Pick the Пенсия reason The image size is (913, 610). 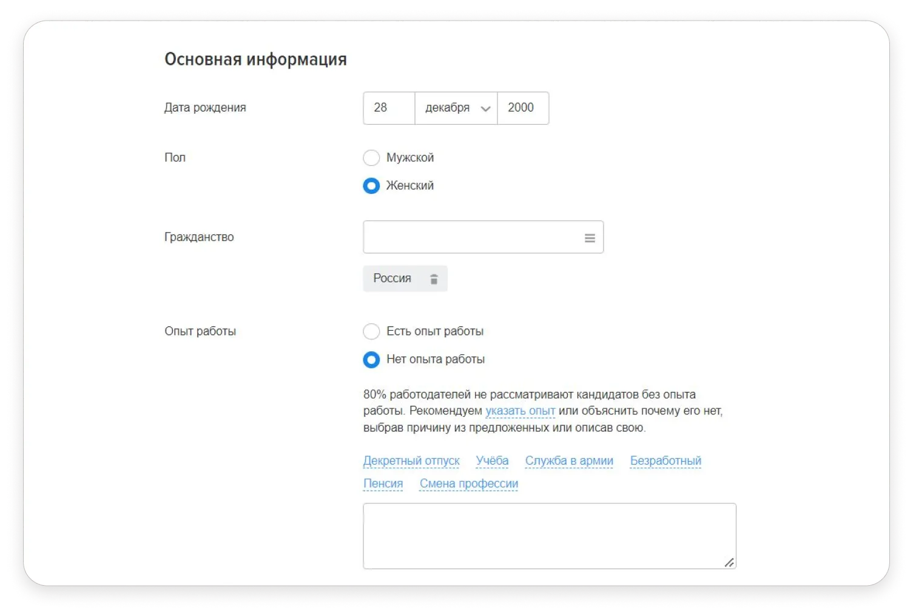pyautogui.click(x=383, y=484)
